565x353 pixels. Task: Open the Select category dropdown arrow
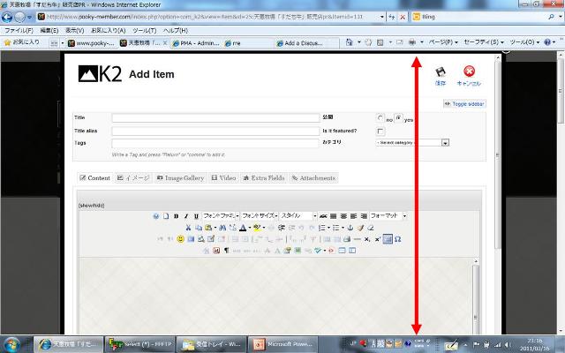pyautogui.click(x=445, y=143)
